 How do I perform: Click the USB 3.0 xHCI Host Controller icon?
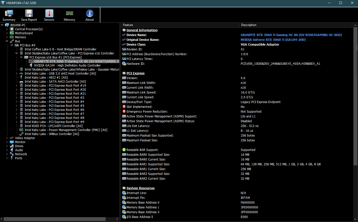pyautogui.click(x=21, y=73)
